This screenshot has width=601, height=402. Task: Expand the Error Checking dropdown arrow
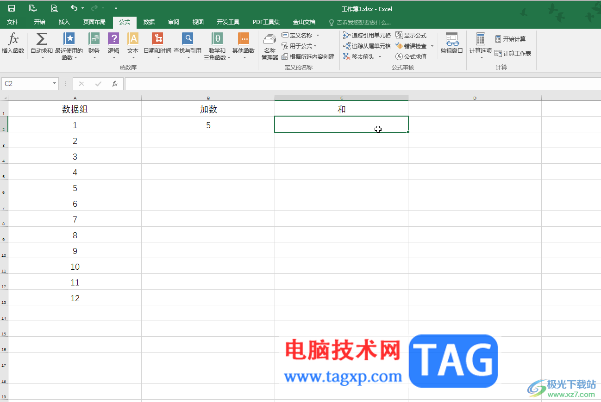click(x=432, y=46)
